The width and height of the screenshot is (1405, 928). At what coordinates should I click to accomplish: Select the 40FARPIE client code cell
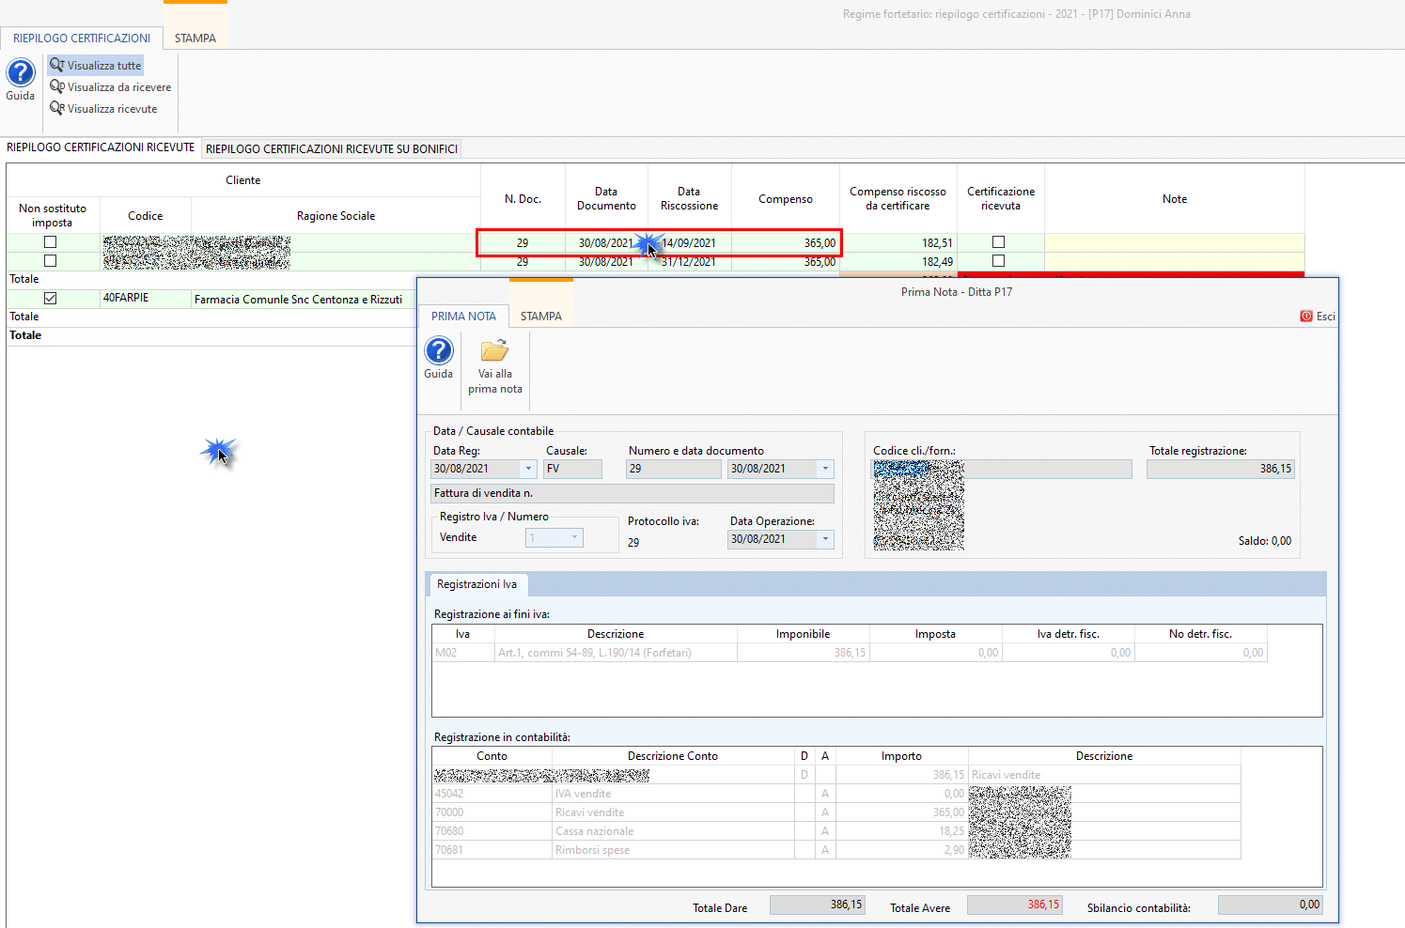[146, 299]
